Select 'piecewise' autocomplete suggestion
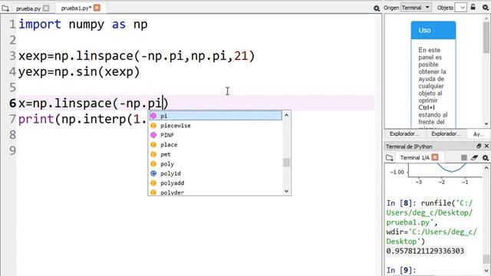 tap(216, 126)
